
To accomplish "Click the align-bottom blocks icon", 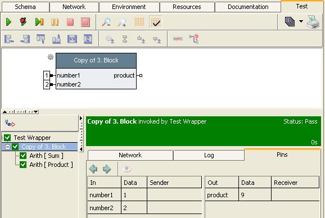I will [x=56, y=39].
